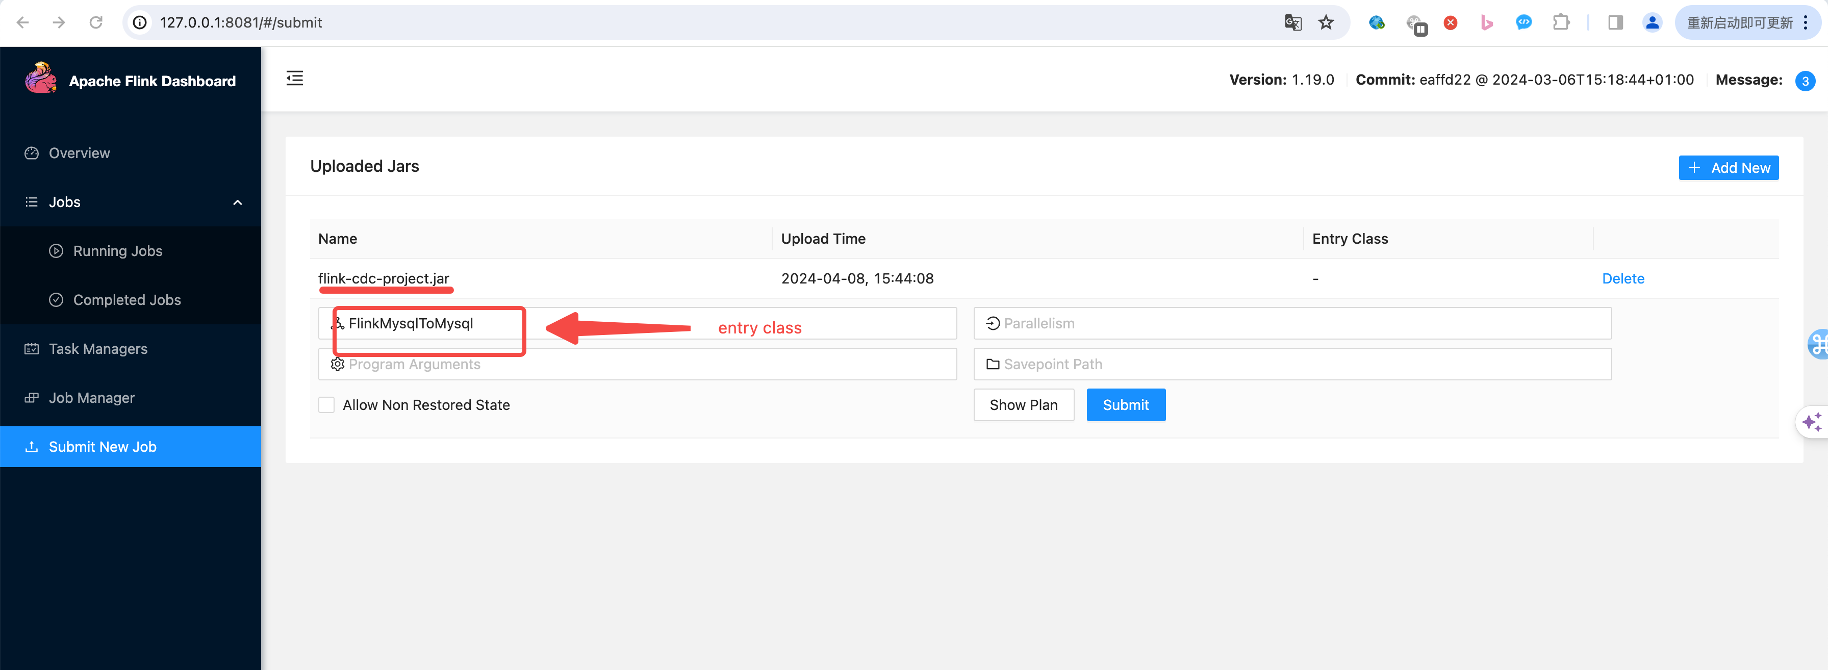The image size is (1828, 670).
Task: Select the flink-cdc-project.jar row name
Action: (x=383, y=279)
